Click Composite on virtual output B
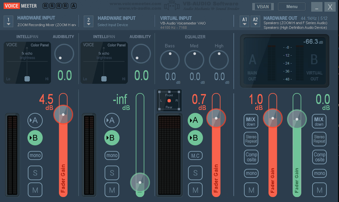The image size is (339, 202). click(319, 157)
